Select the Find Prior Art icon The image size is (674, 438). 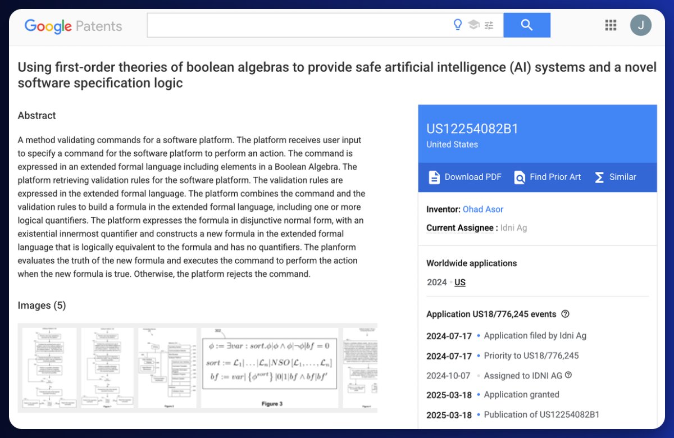[x=520, y=176]
